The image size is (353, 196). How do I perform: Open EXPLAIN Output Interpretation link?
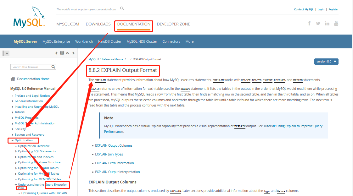[x=117, y=172]
